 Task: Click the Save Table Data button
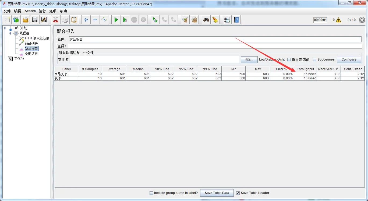(217, 193)
